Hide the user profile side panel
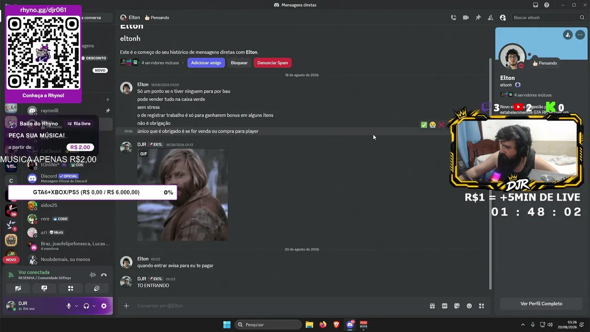590x332 pixels. tap(503, 18)
